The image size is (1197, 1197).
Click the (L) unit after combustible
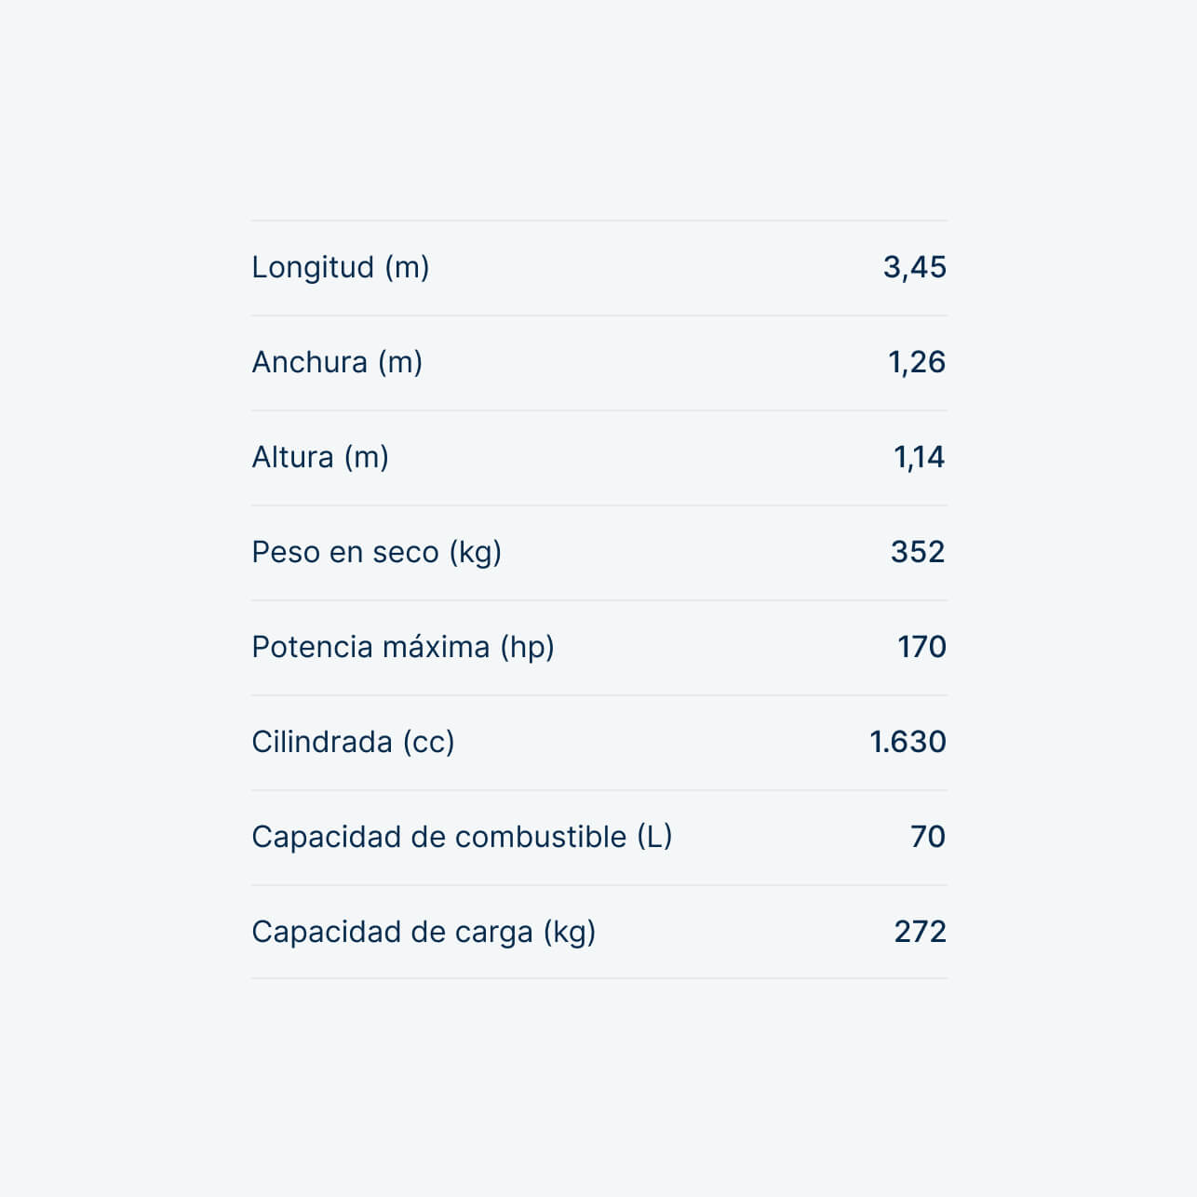tap(654, 837)
